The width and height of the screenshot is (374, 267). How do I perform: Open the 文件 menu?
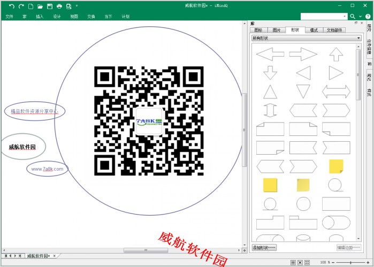(x=9, y=17)
